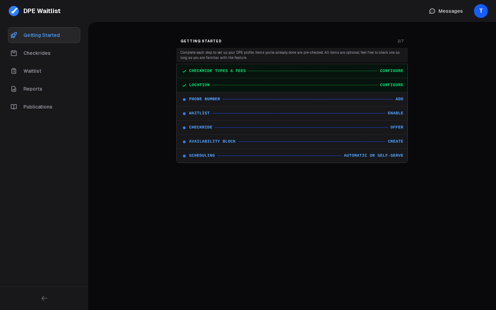Click the Checkrides calendar icon

[x=14, y=53]
